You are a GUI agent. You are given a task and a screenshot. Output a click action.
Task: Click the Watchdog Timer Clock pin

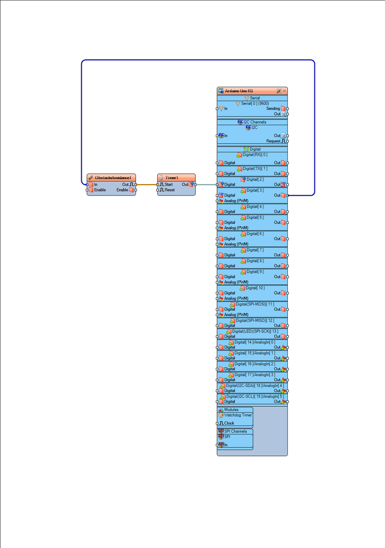(x=217, y=423)
